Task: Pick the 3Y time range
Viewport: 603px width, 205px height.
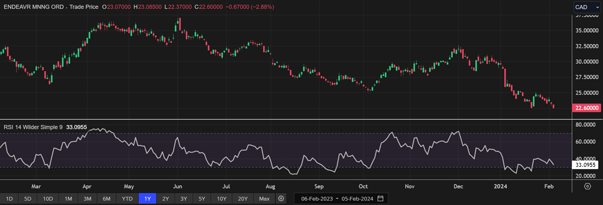Action: (x=184, y=199)
